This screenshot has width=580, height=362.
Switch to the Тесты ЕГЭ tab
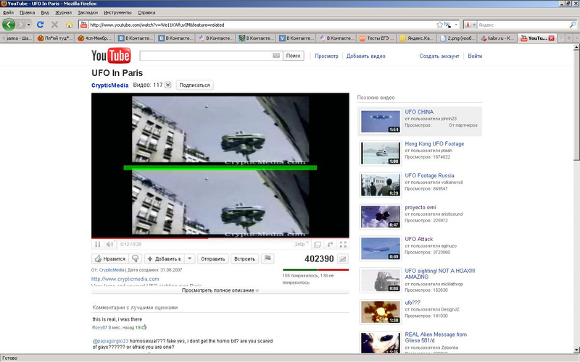point(377,38)
